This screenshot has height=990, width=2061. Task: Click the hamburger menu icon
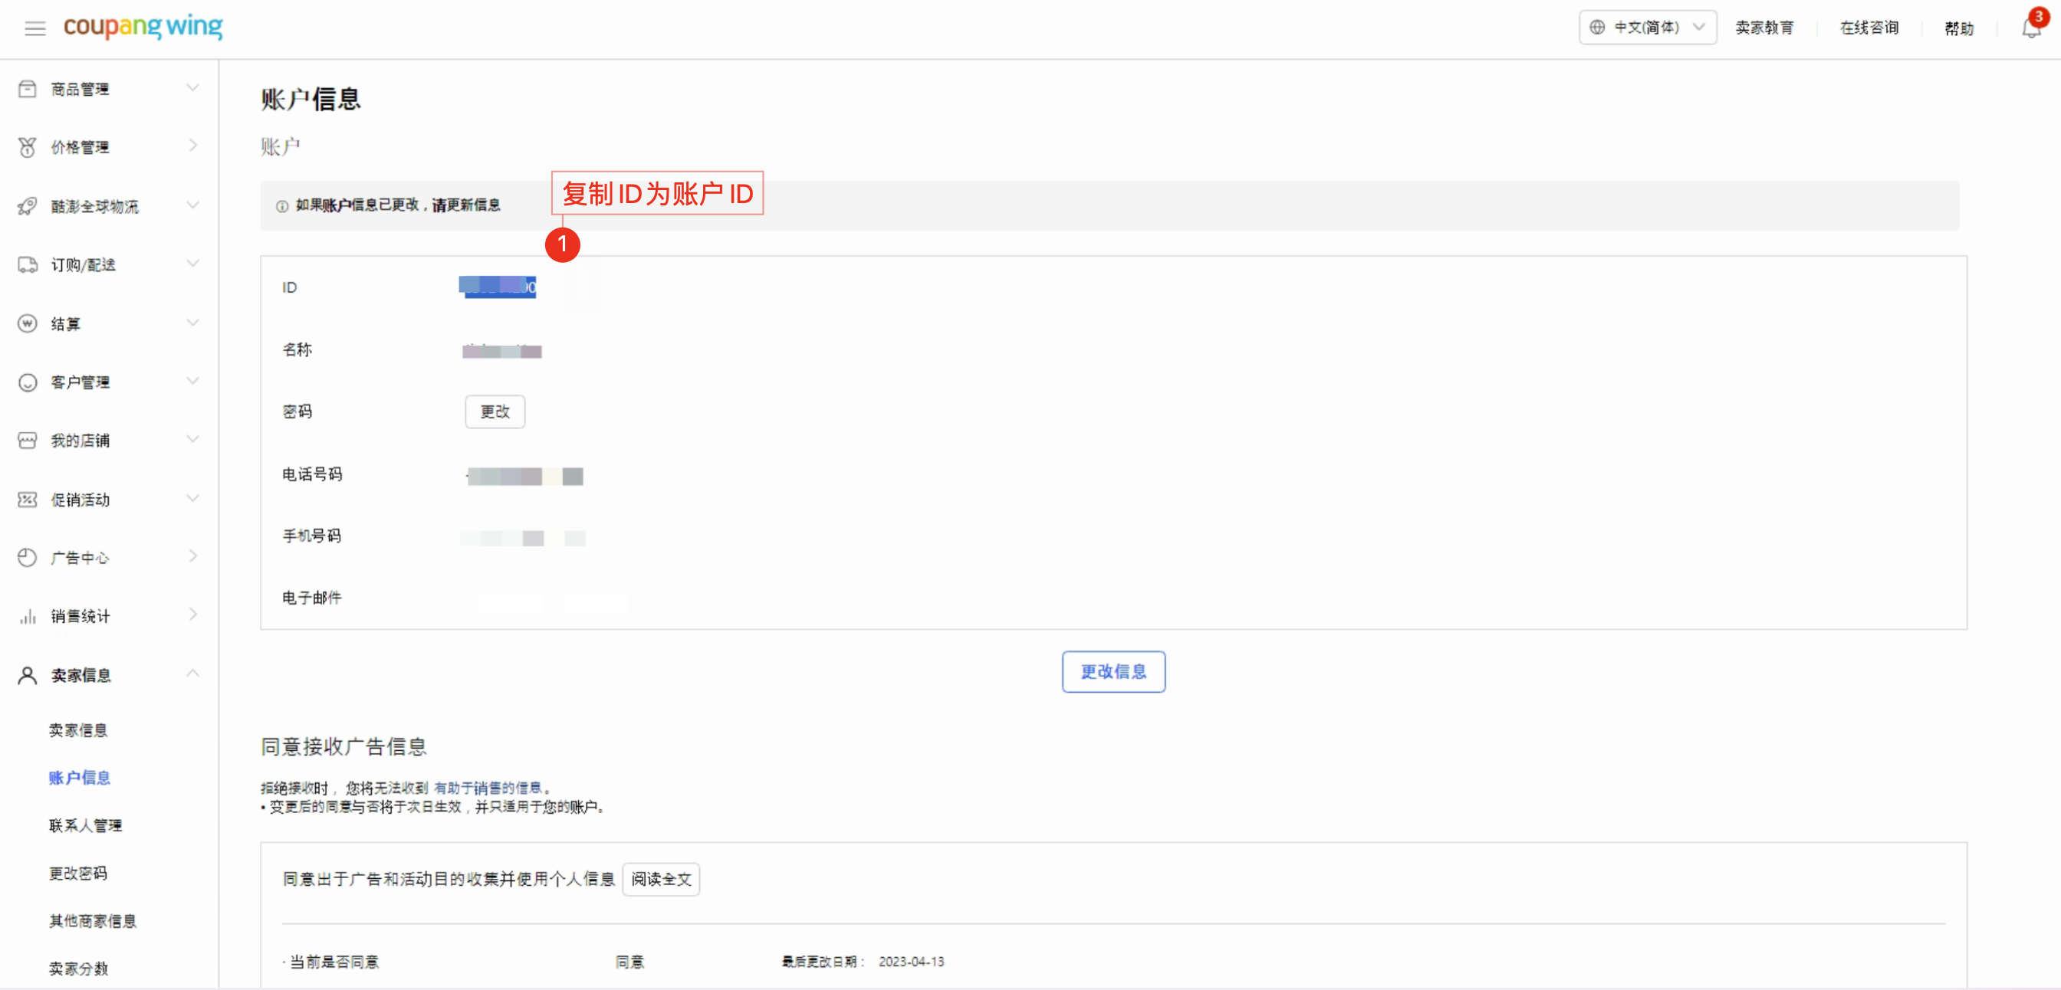(x=35, y=29)
